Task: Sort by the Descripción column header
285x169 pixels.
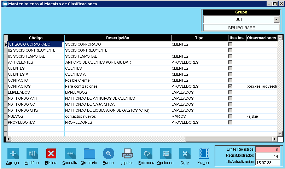Action: 118,38
